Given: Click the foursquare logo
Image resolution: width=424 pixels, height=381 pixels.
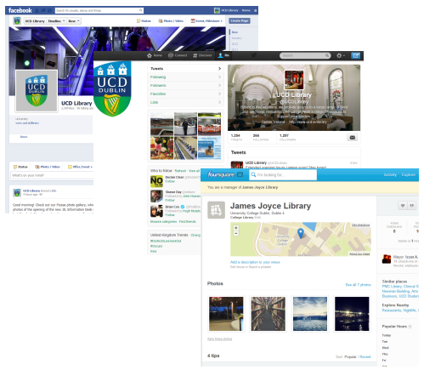Looking at the screenshot, I should click(x=221, y=174).
